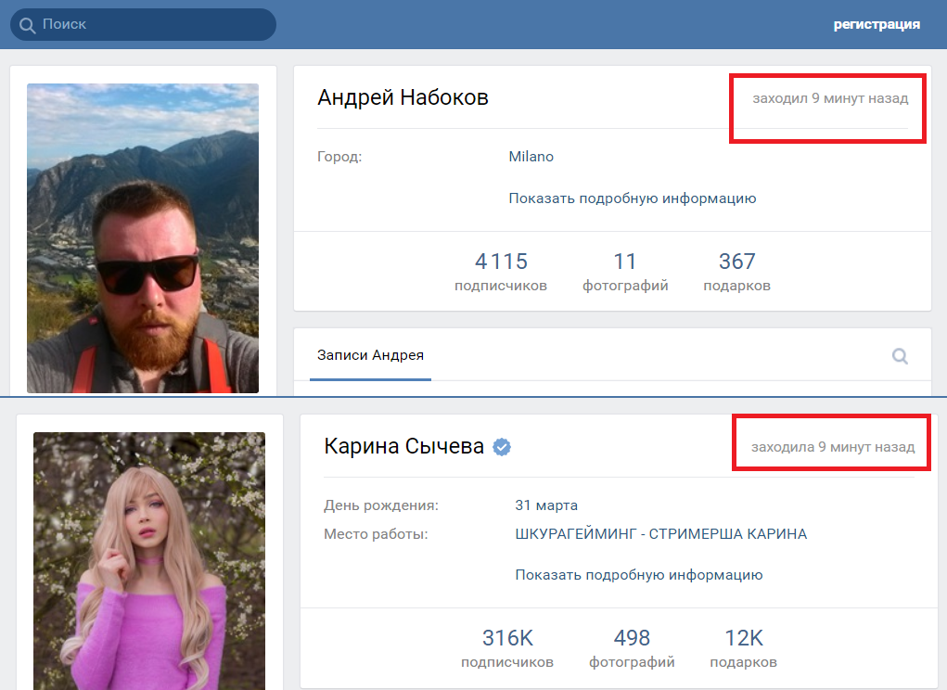The height and width of the screenshot is (690, 947).
Task: Open Андрей Набоков's profile photo
Action: coord(143,237)
